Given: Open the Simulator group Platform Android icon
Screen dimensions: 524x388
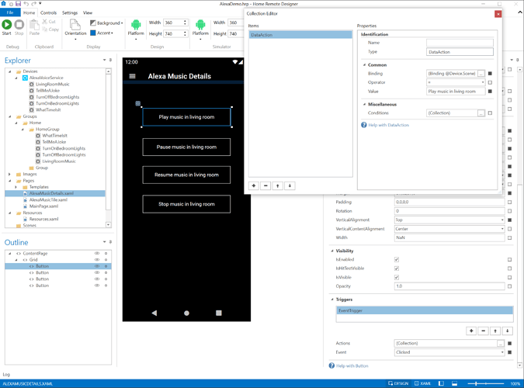Looking at the screenshot, I should [x=200, y=25].
